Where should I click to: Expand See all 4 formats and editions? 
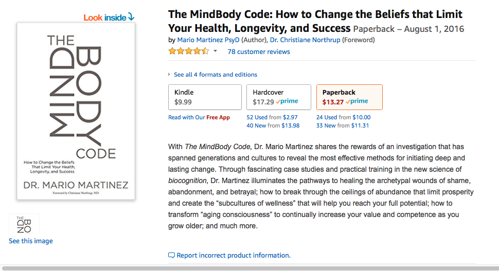pos(215,75)
